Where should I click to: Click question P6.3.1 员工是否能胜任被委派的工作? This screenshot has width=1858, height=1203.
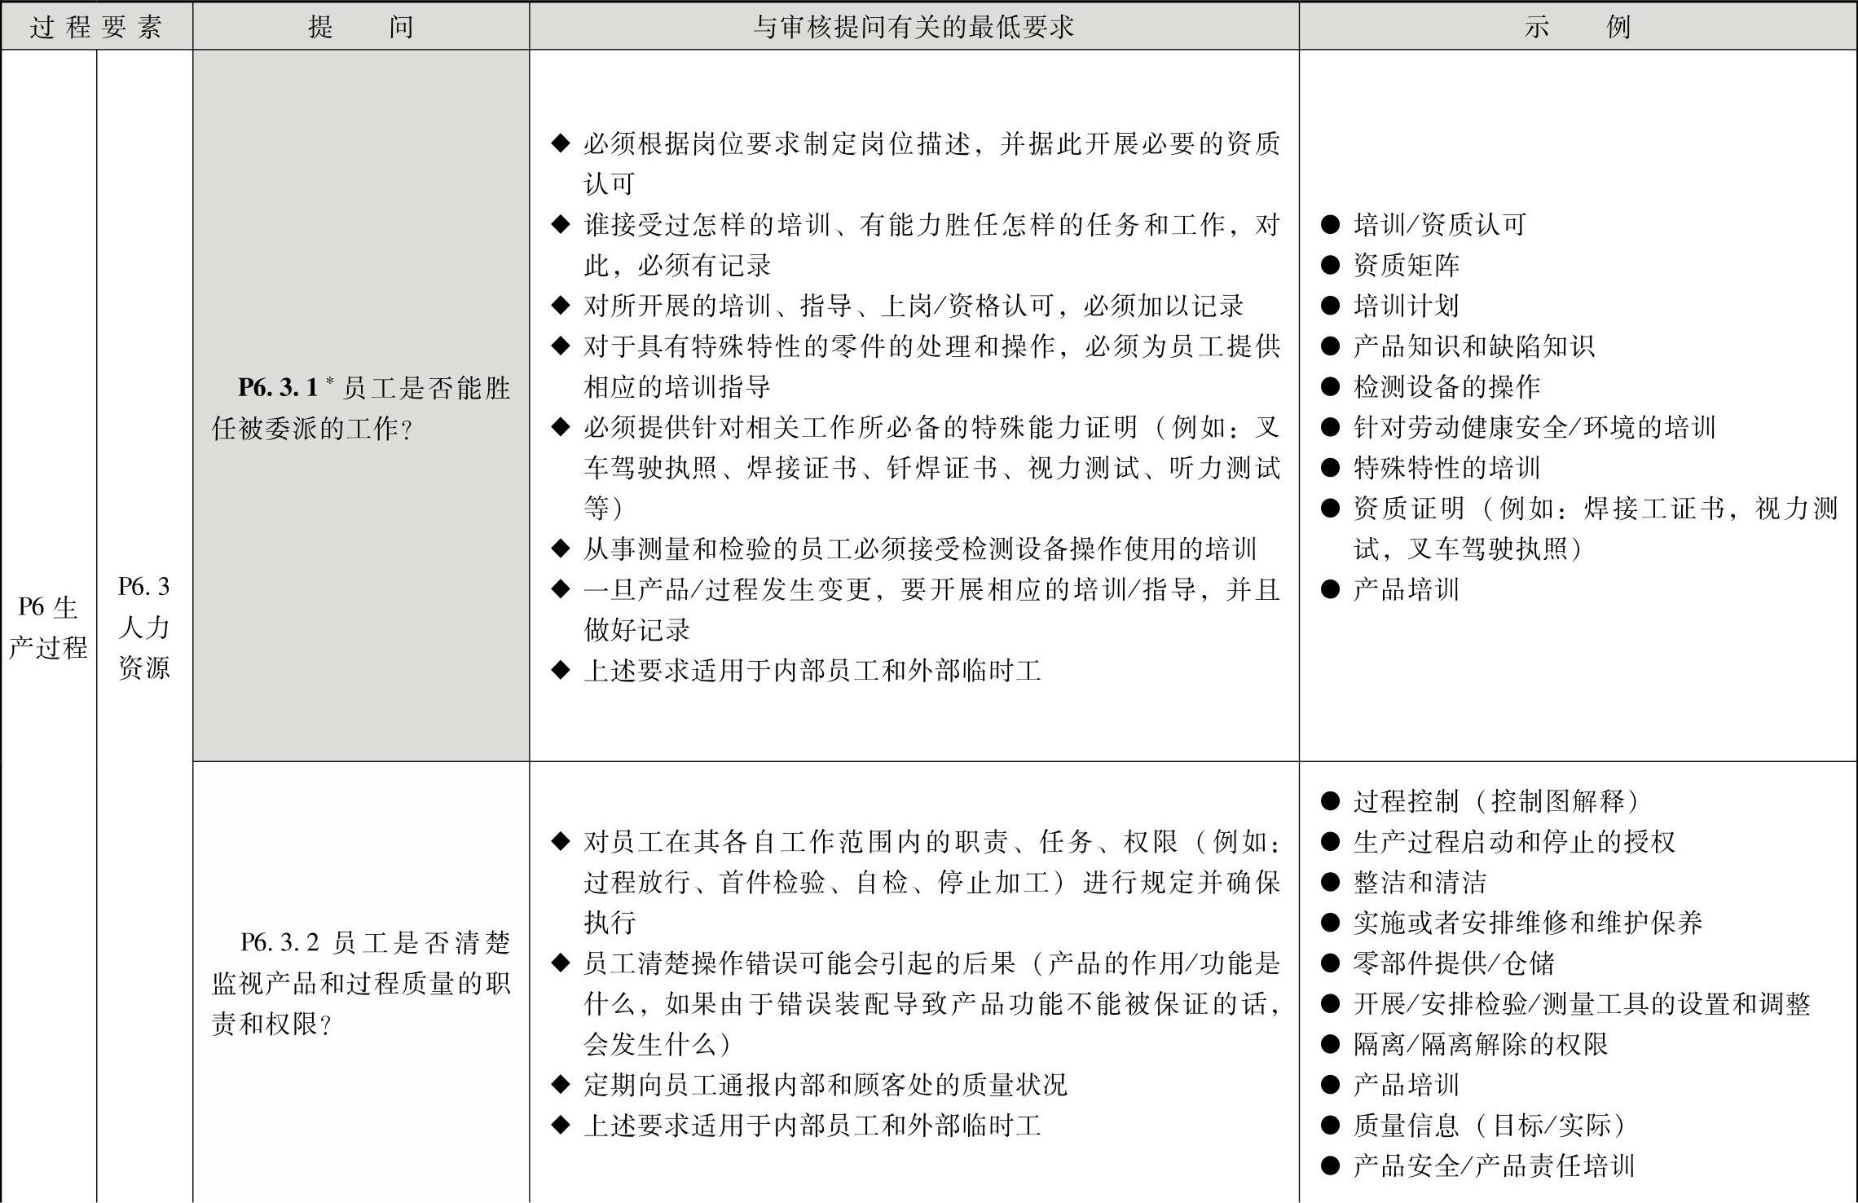361,408
